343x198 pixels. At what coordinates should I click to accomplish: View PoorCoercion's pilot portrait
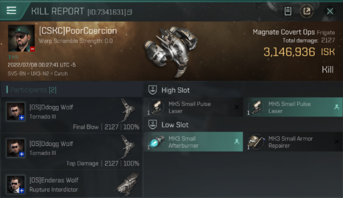[21, 38]
